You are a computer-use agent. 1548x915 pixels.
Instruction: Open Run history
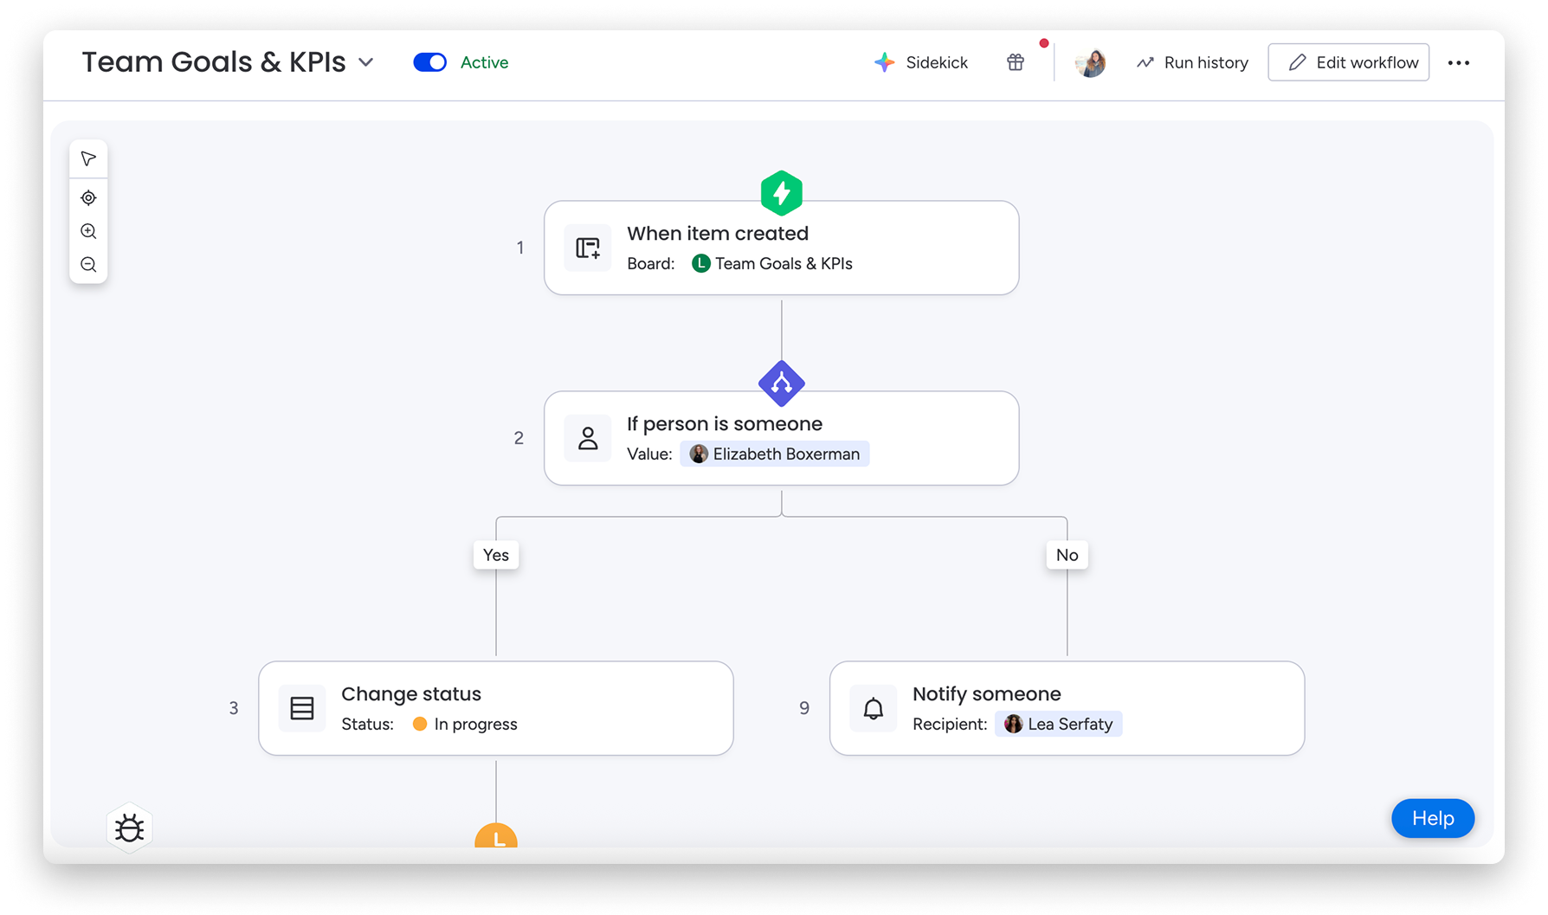click(x=1192, y=62)
